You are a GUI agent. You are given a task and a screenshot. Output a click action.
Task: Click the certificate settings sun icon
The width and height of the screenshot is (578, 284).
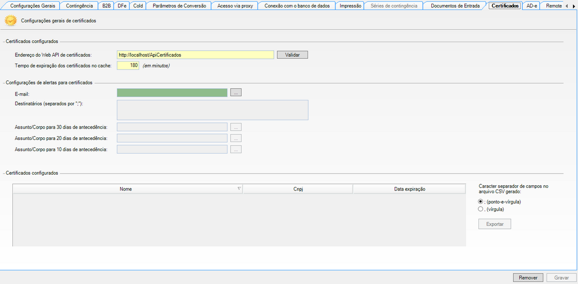pyautogui.click(x=11, y=21)
